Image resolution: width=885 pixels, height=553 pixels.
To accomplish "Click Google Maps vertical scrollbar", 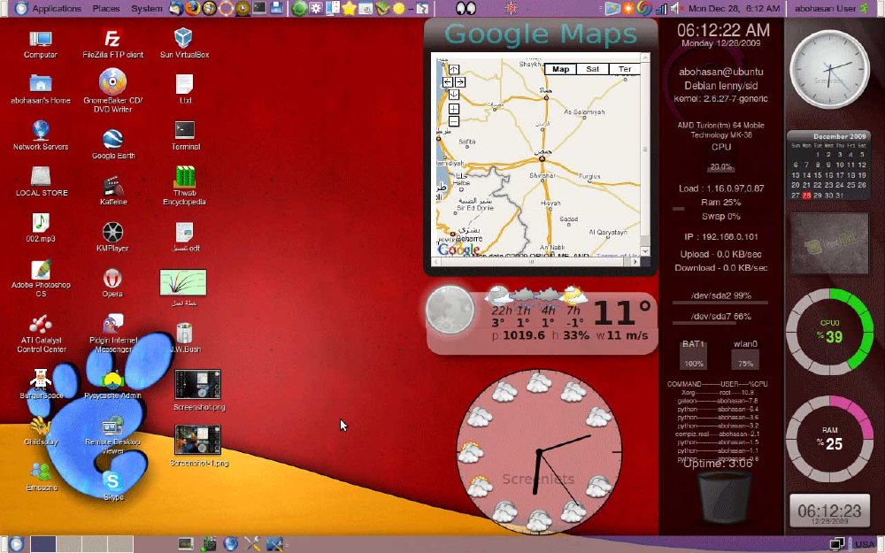I will [x=645, y=150].
